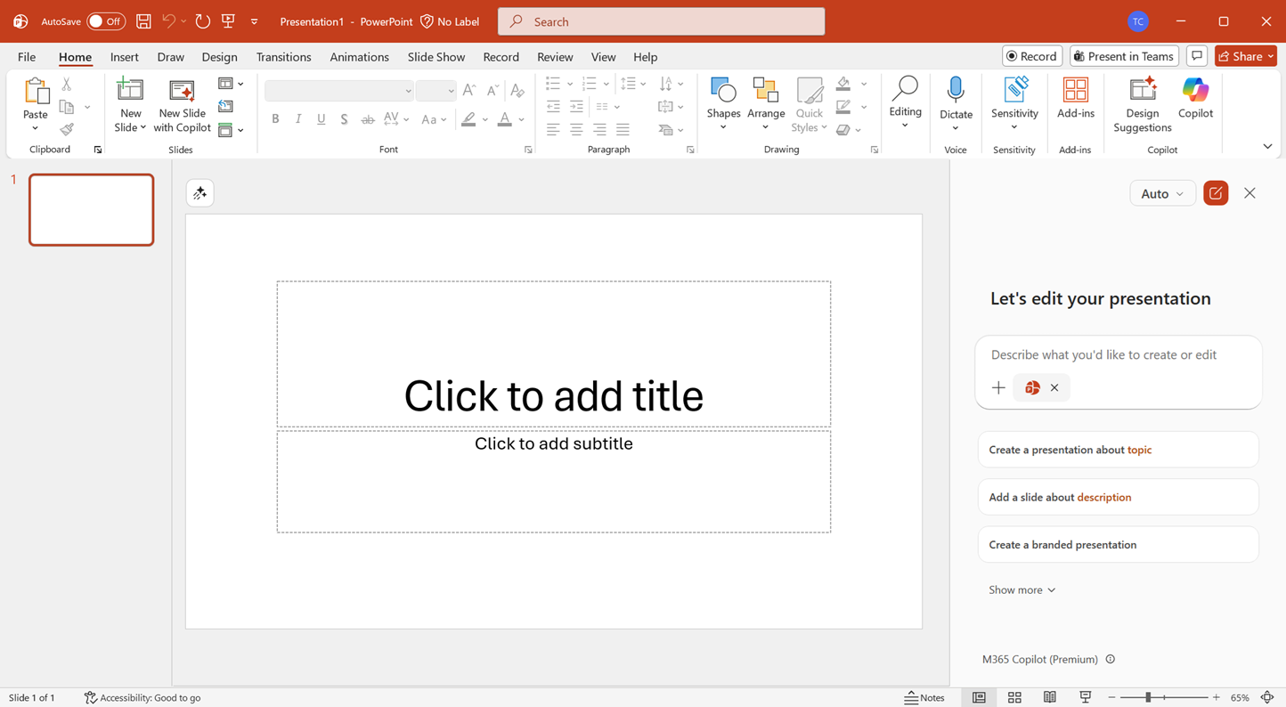Select the Increase Font Size icon
This screenshot has height=707, width=1286.
tap(468, 90)
